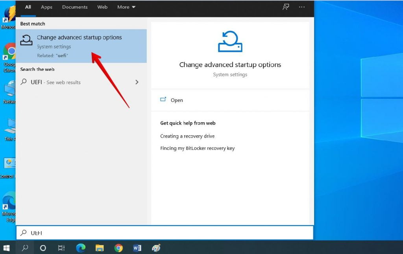Click the large recovery drive icon in preview
This screenshot has height=254, width=403.
(x=230, y=41)
